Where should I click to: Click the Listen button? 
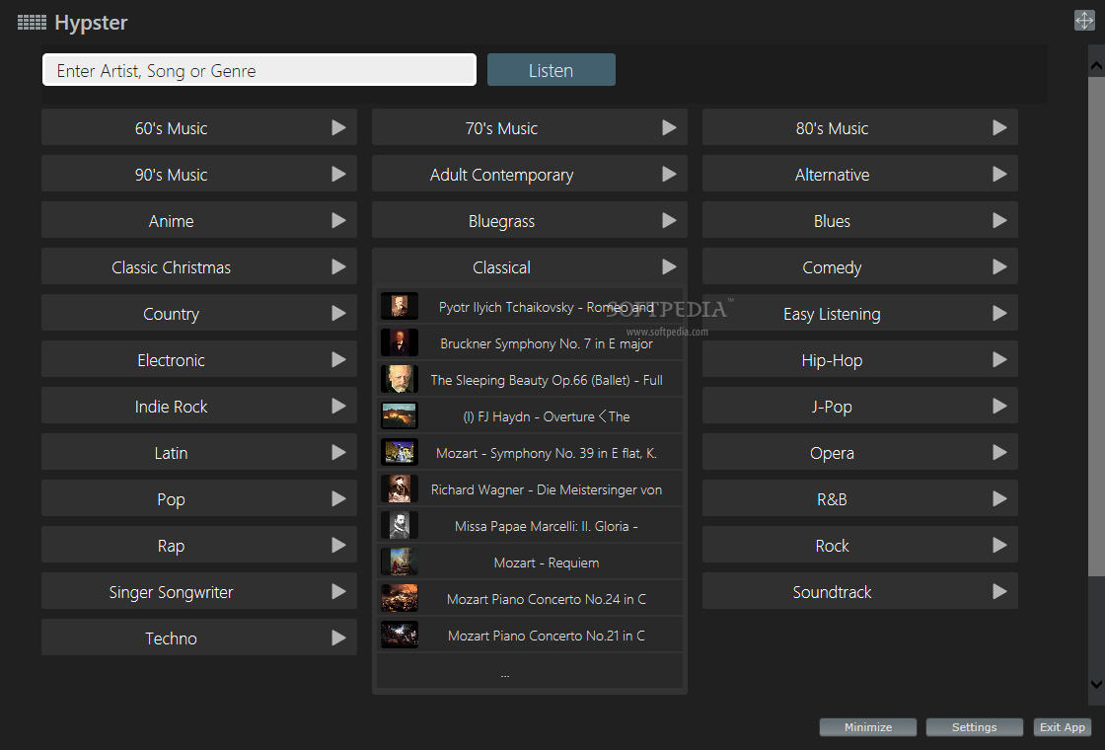pyautogui.click(x=552, y=70)
